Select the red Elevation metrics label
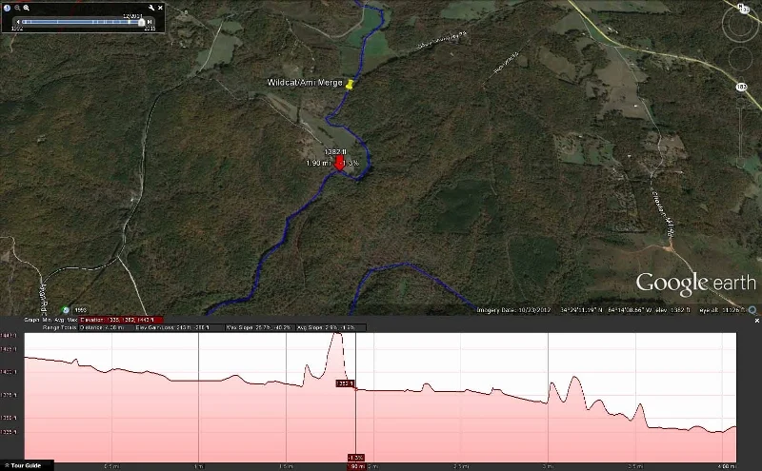762x471 pixels. pos(122,320)
